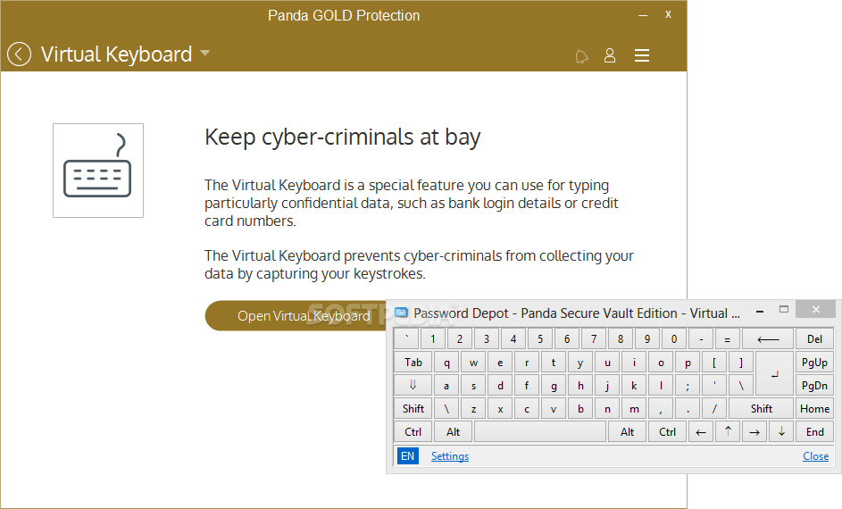Image resolution: width=842 pixels, height=509 pixels.
Task: Click the number 3 key
Action: pos(487,338)
